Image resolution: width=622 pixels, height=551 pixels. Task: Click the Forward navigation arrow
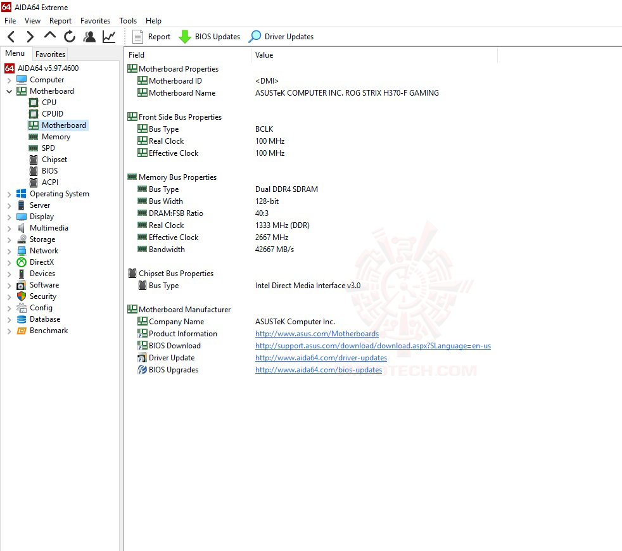(30, 37)
